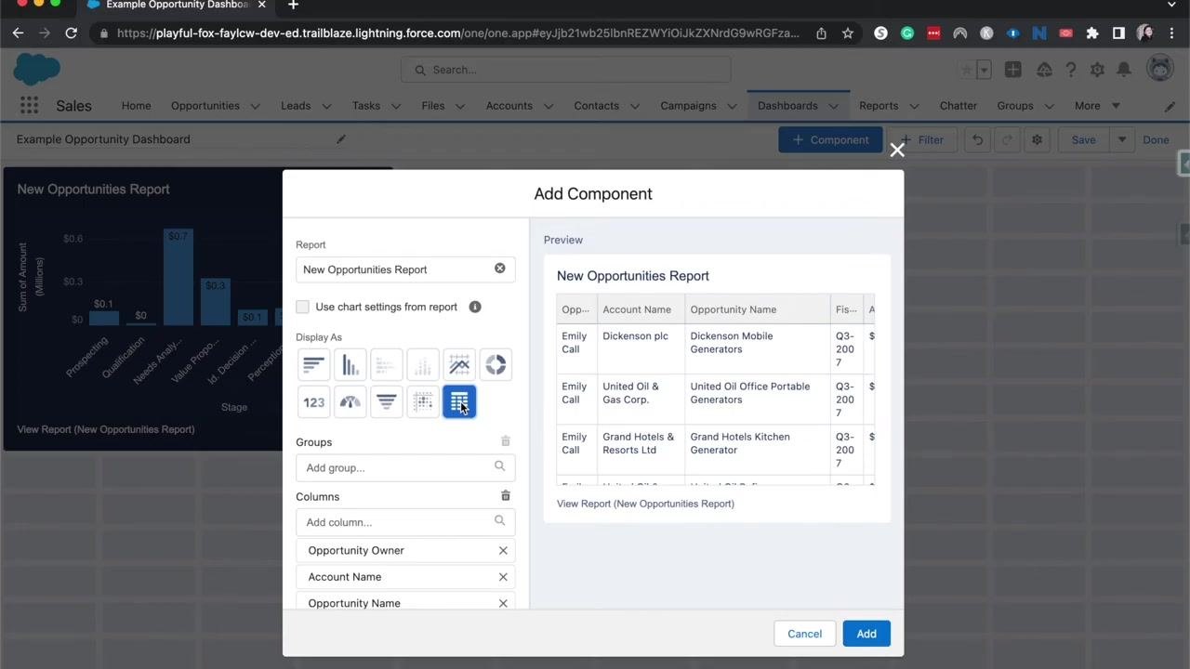The height and width of the screenshot is (669, 1190).
Task: Open View Report link in preview
Action: pyautogui.click(x=645, y=504)
